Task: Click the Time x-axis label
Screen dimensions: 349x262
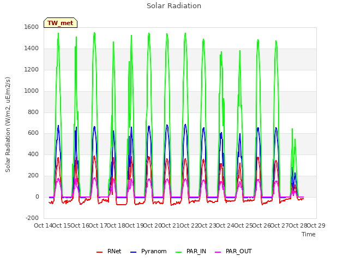Action: (308, 234)
